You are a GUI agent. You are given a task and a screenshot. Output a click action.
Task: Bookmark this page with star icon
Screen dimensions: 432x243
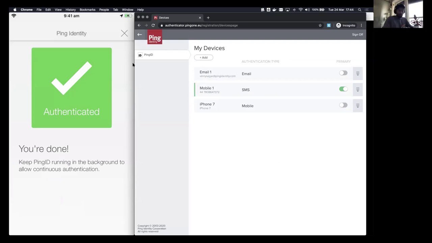(320, 25)
